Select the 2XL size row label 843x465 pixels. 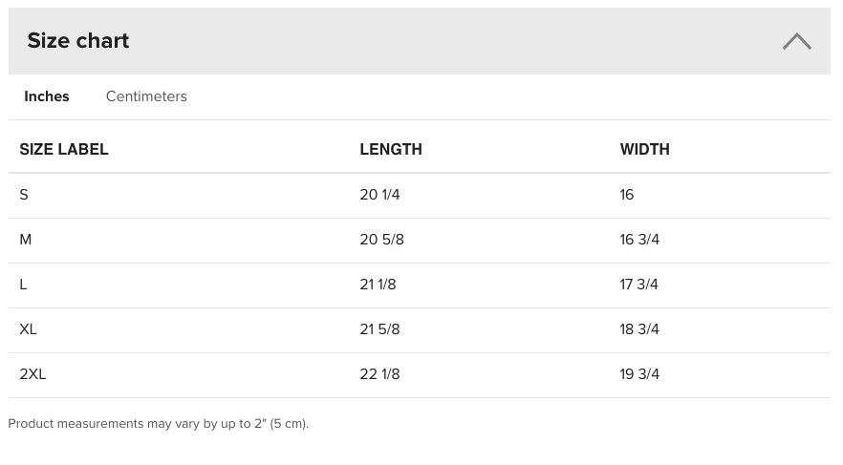click(32, 374)
